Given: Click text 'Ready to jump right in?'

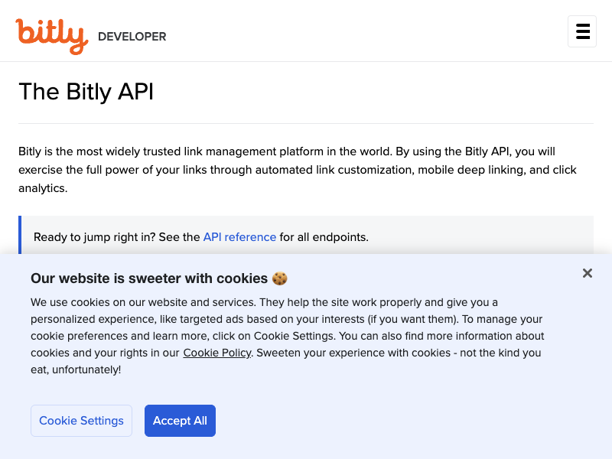Looking at the screenshot, I should pos(94,237).
